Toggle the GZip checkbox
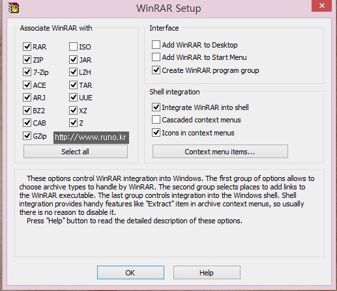 click(x=27, y=136)
